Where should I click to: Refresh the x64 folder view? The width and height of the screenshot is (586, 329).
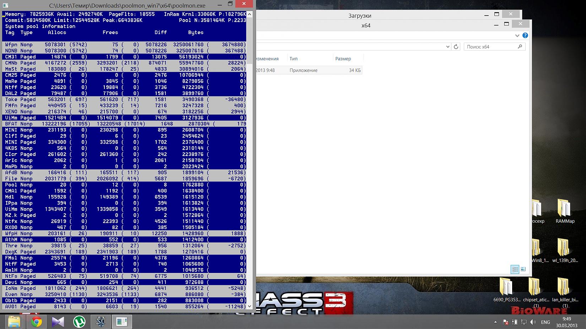(456, 47)
